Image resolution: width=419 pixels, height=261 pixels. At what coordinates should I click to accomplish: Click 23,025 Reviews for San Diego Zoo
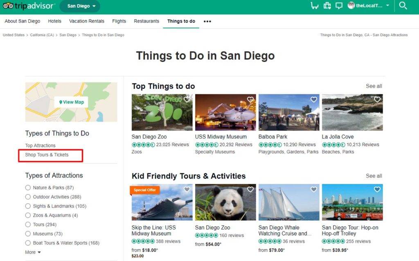point(172,145)
